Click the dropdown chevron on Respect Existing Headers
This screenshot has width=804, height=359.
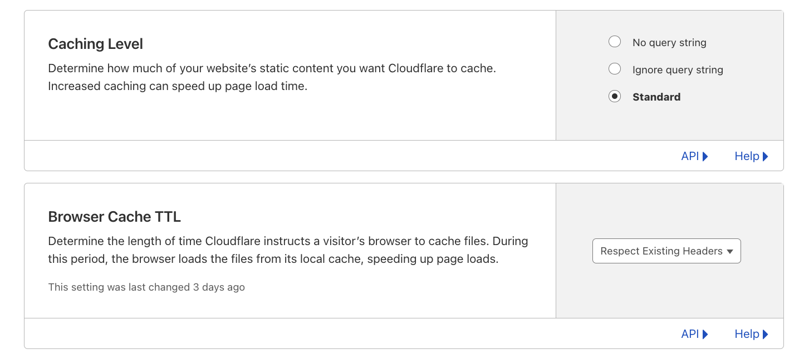pos(731,251)
